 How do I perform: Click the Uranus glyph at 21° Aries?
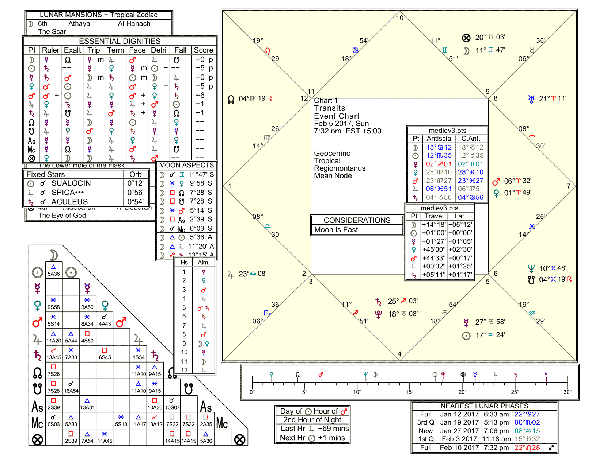coord(531,99)
